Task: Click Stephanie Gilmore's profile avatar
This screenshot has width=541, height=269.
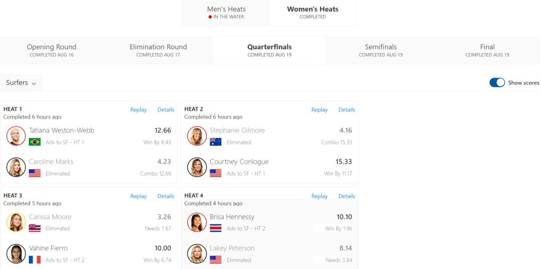Action: (x=197, y=136)
